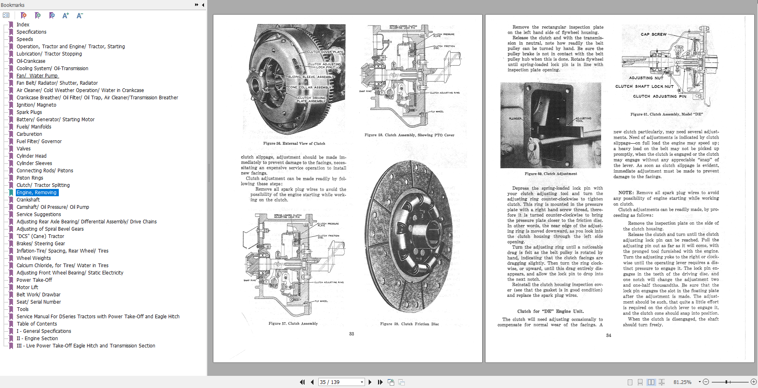Increase bookmark text size with A+ icon
This screenshot has width=758, height=388.
65,15
